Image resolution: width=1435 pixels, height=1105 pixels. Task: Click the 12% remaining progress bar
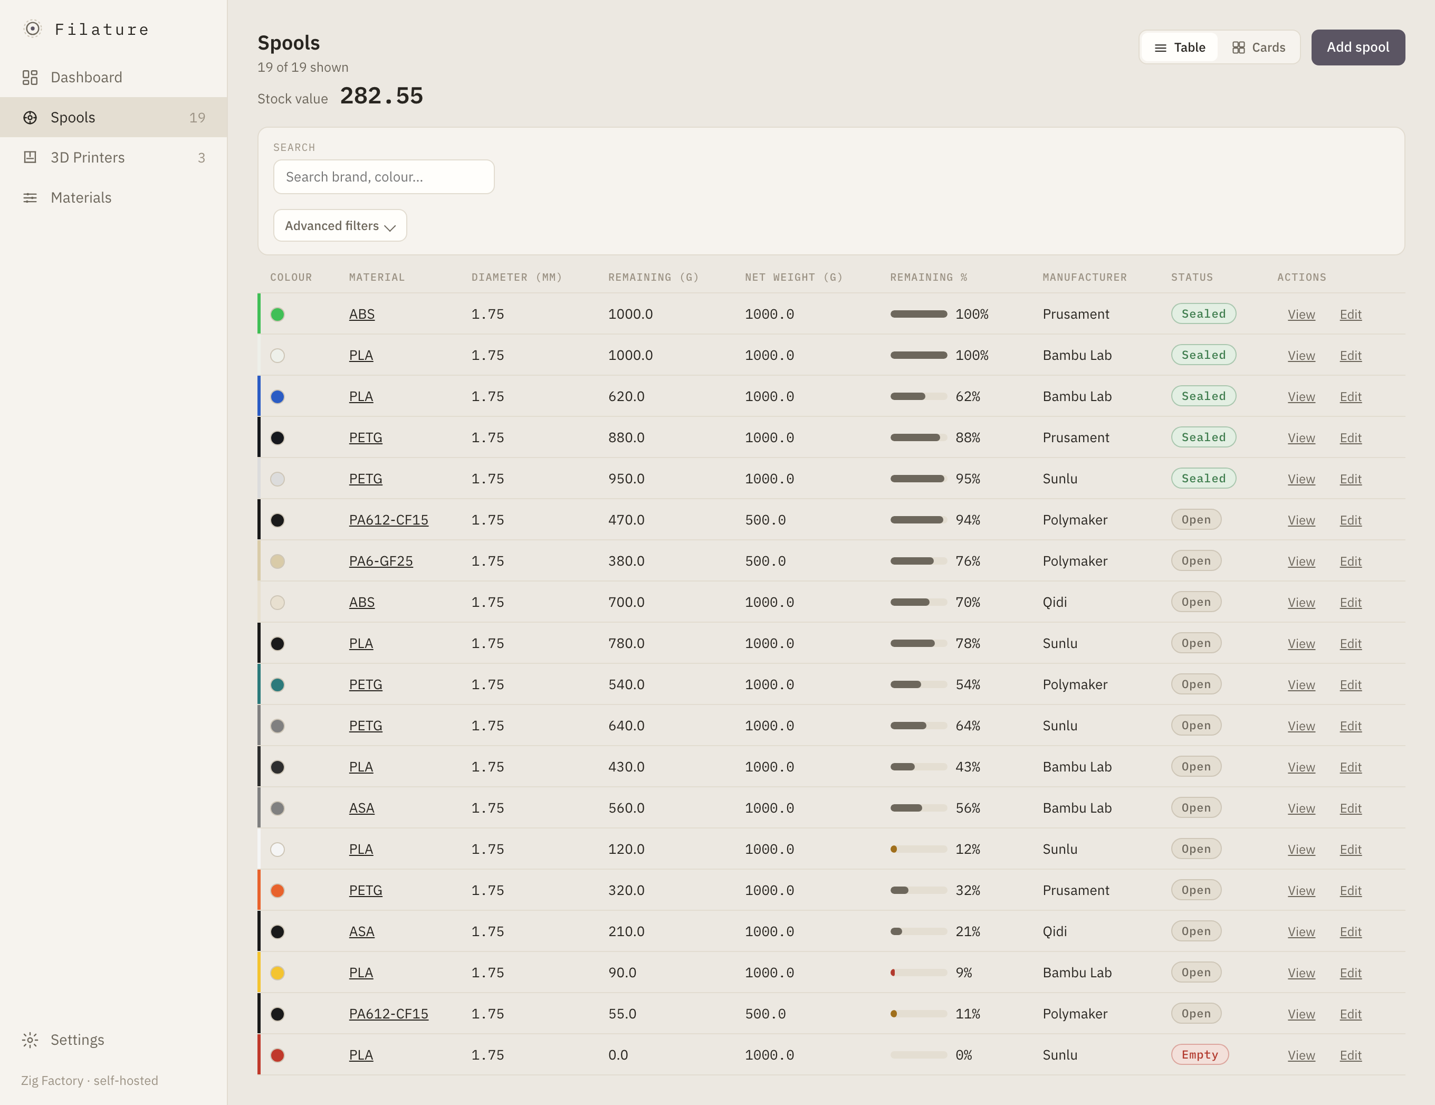[918, 849]
